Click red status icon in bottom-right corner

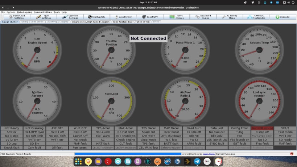[x=292, y=154]
